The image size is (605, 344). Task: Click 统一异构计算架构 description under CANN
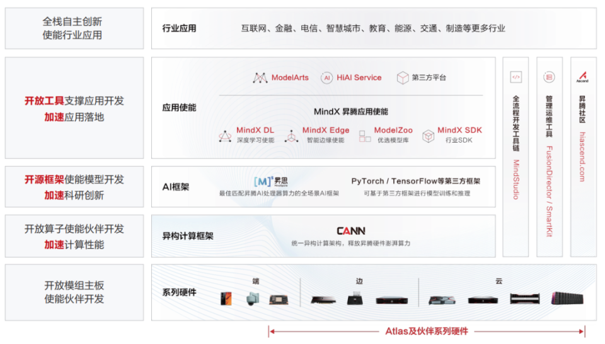point(351,244)
